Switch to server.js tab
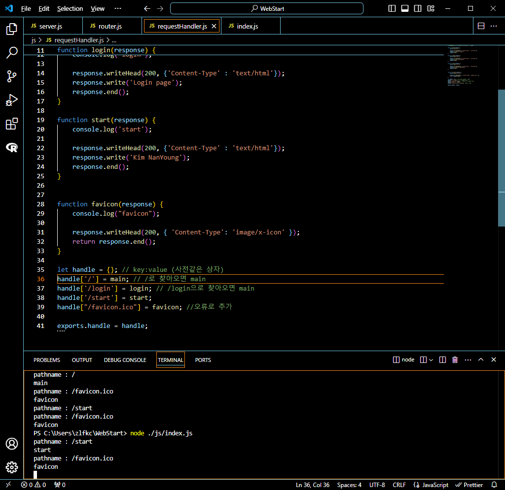The image size is (505, 490). pos(53,26)
